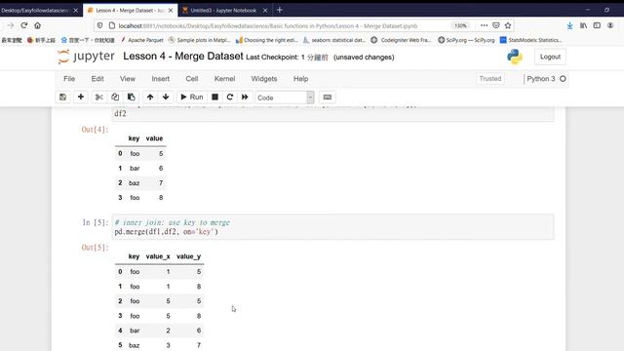Open the Choosing the right estimator bookmark
Image resolution: width=624 pixels, height=351 pixels.
point(267,40)
